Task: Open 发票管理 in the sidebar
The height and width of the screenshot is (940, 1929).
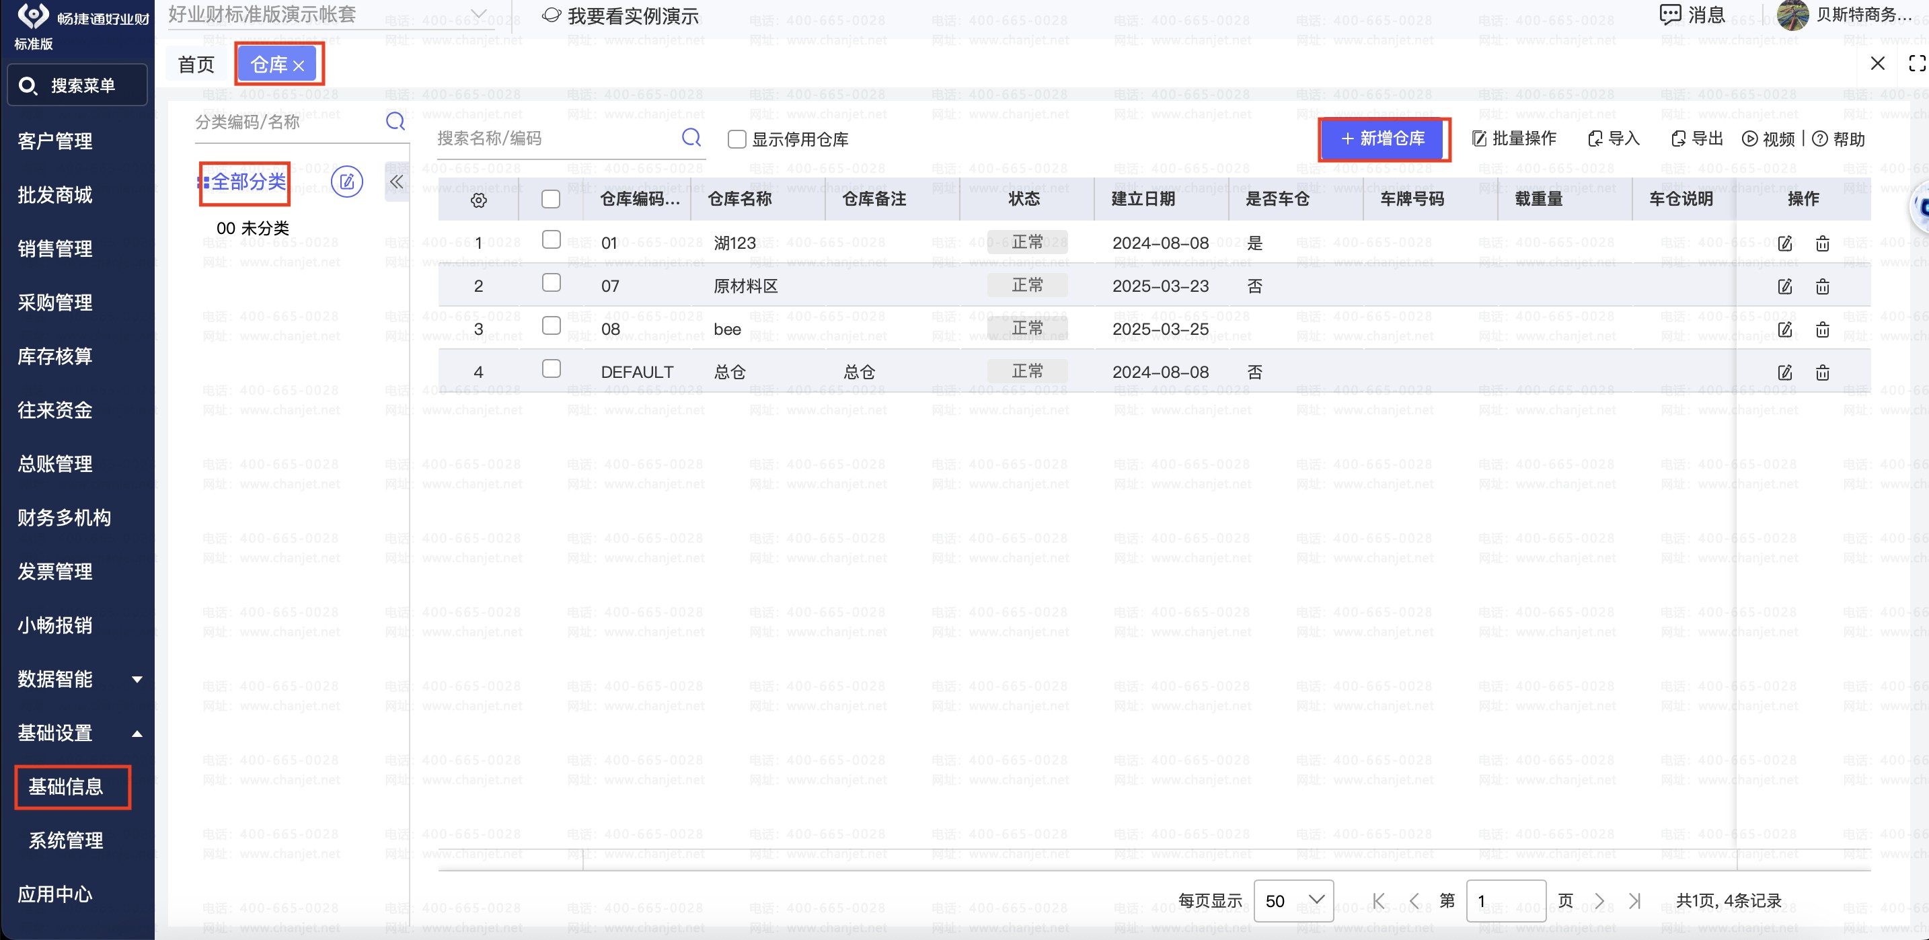Action: pos(55,572)
